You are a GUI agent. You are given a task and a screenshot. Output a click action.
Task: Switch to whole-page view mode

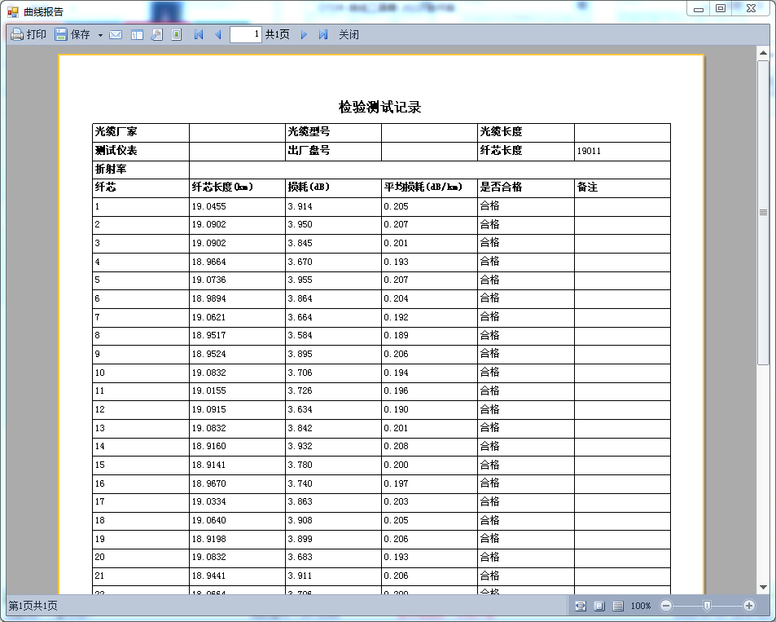pos(599,606)
